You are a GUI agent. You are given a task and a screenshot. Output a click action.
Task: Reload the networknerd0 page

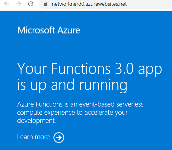31,4
